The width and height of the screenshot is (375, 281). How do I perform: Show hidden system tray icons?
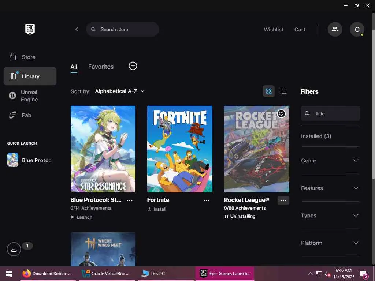[x=310, y=274]
